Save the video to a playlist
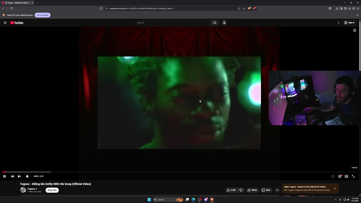 (266, 190)
